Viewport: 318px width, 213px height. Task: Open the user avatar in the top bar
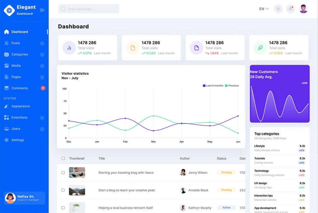click(303, 9)
